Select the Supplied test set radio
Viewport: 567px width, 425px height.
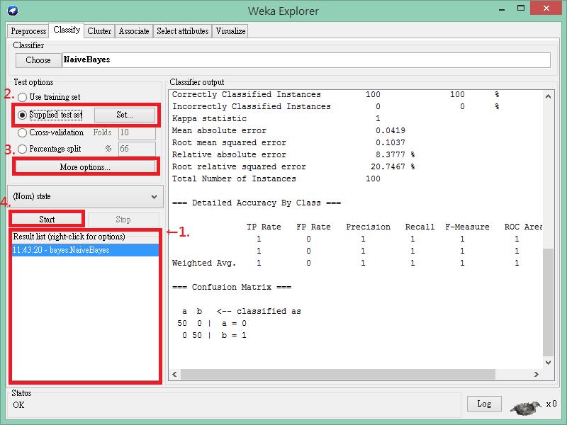click(x=23, y=115)
